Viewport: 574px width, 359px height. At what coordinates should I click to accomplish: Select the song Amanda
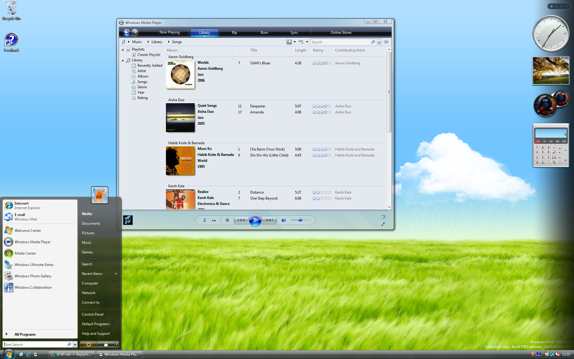257,112
